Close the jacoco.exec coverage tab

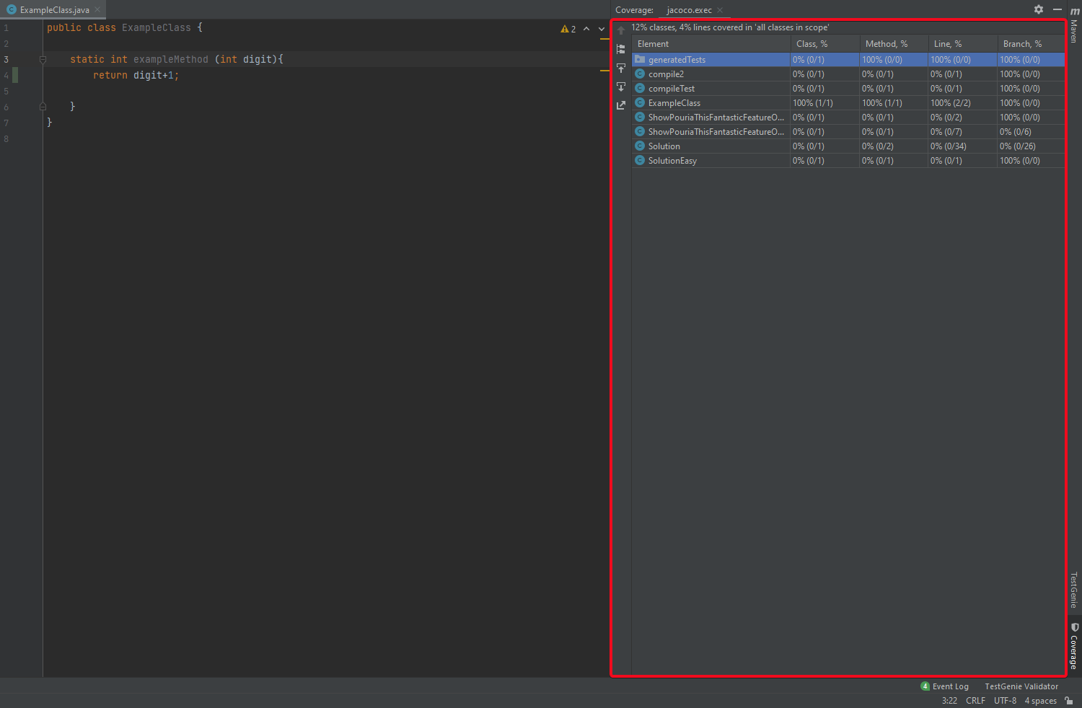point(720,10)
